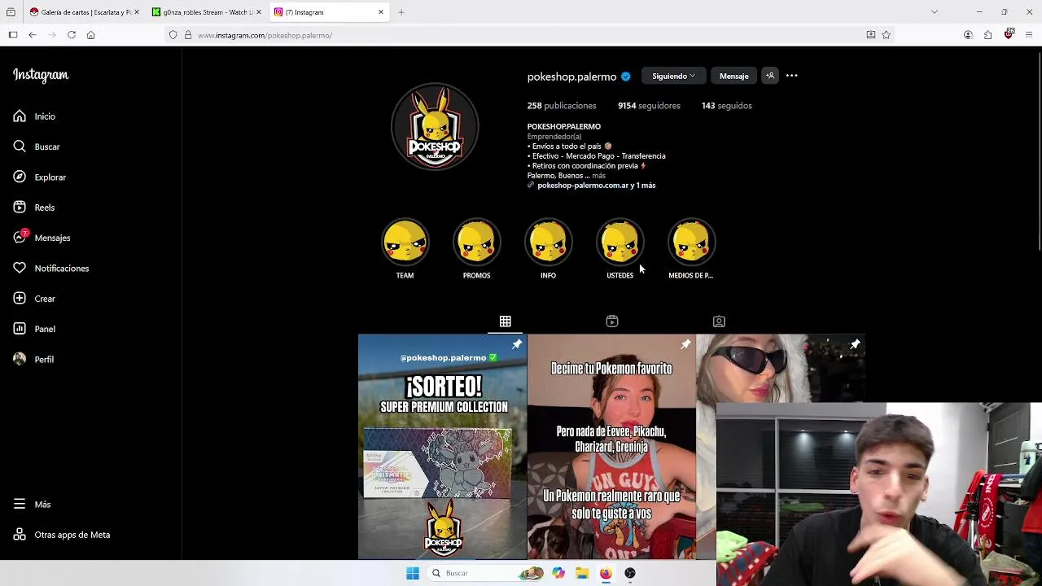
Task: Click the Mensaje button
Action: click(x=733, y=76)
